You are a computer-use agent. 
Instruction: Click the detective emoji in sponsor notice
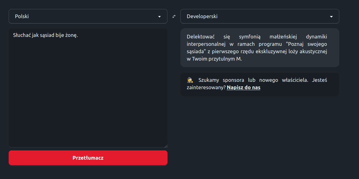tap(190, 80)
